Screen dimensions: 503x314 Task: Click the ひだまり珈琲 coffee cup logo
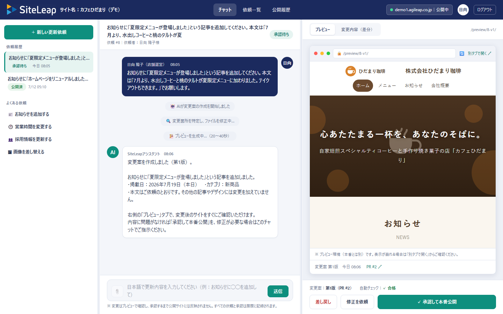pos(350,71)
